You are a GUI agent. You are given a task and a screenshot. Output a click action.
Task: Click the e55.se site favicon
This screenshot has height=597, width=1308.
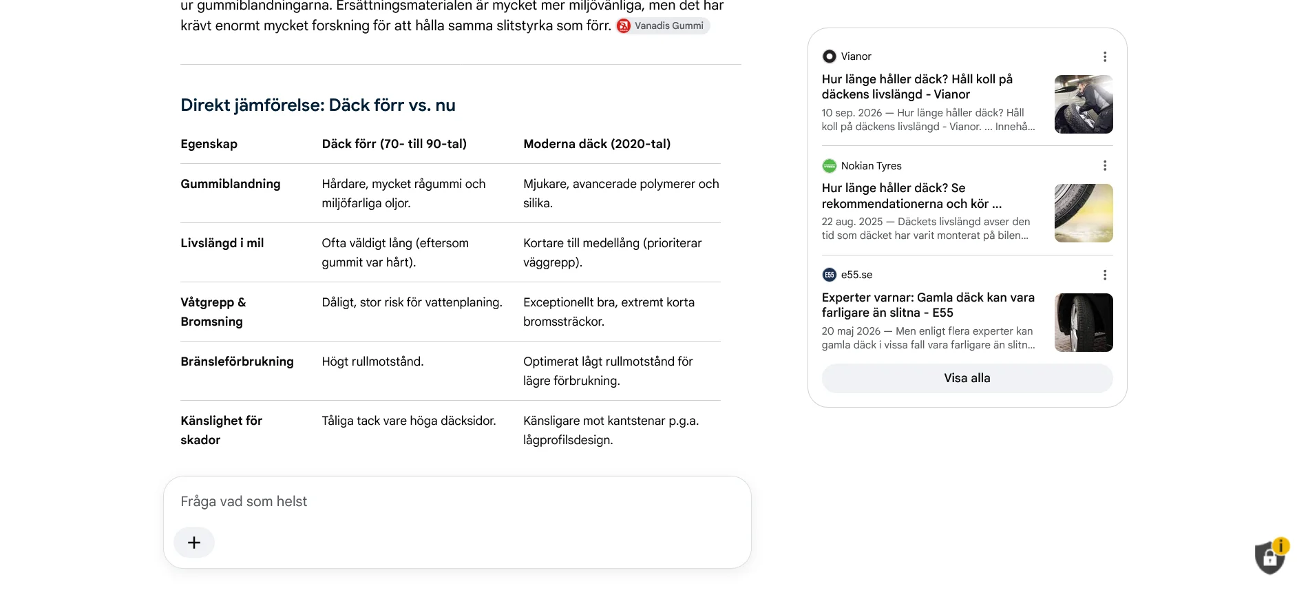tap(830, 275)
